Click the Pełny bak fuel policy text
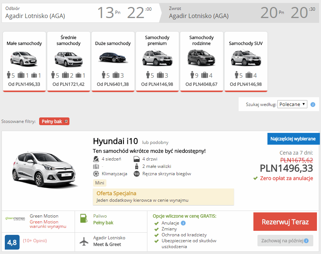The image size is (321, 254). click(103, 223)
